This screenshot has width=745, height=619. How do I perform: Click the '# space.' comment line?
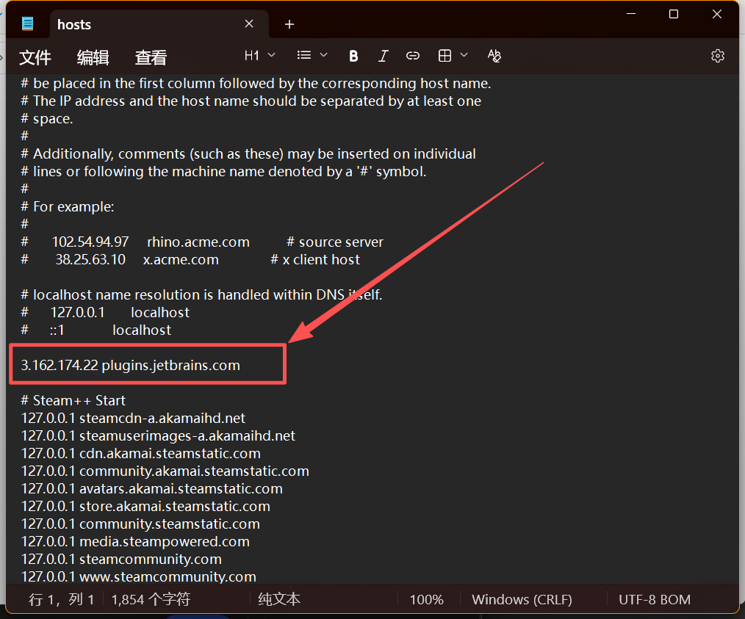coord(47,119)
